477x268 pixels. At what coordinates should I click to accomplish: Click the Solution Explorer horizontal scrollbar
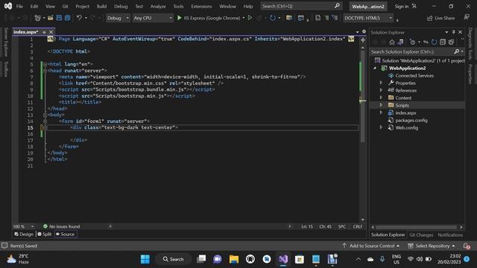(x=417, y=227)
